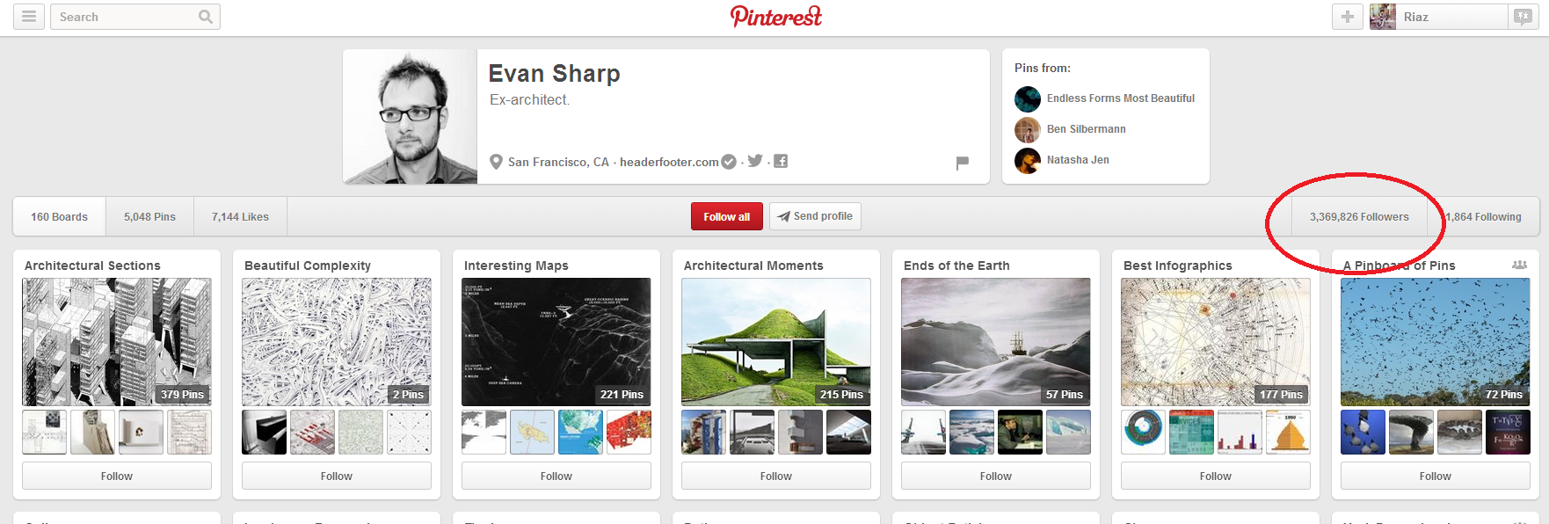The height and width of the screenshot is (524, 1549).
Task: View Evan Sharp's profile photo
Action: 410,116
